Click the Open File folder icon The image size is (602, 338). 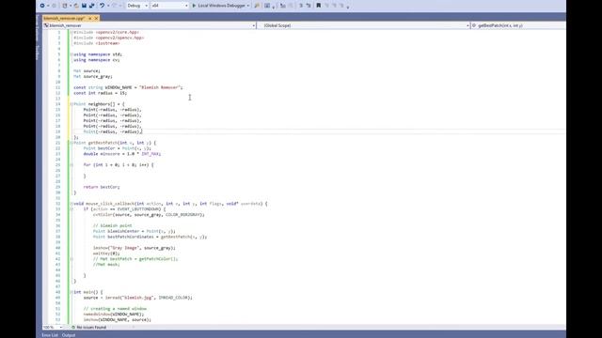pyautogui.click(x=76, y=6)
